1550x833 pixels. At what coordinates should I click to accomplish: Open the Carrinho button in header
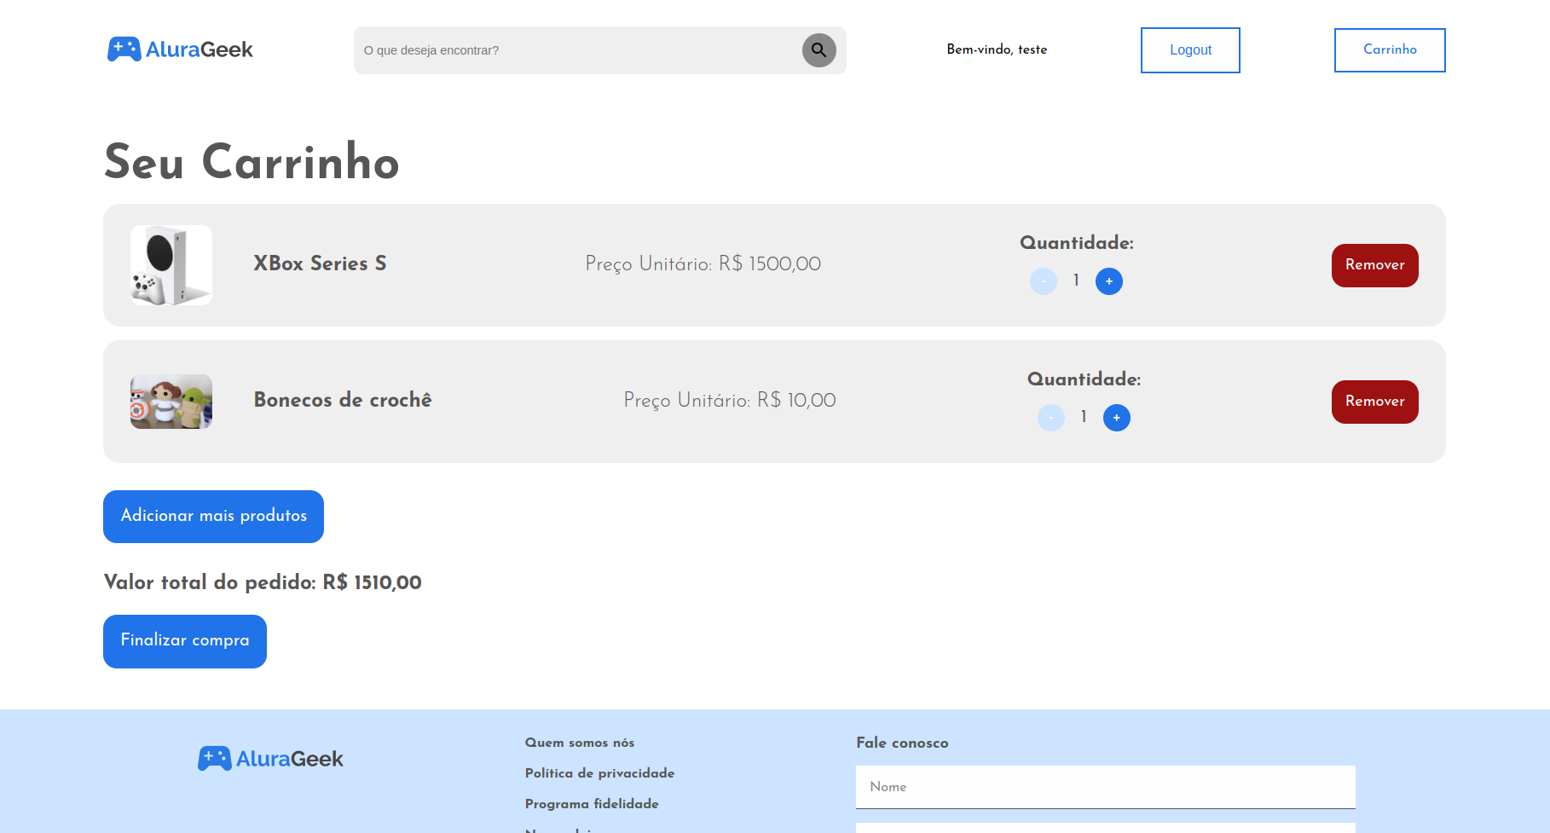[1390, 50]
